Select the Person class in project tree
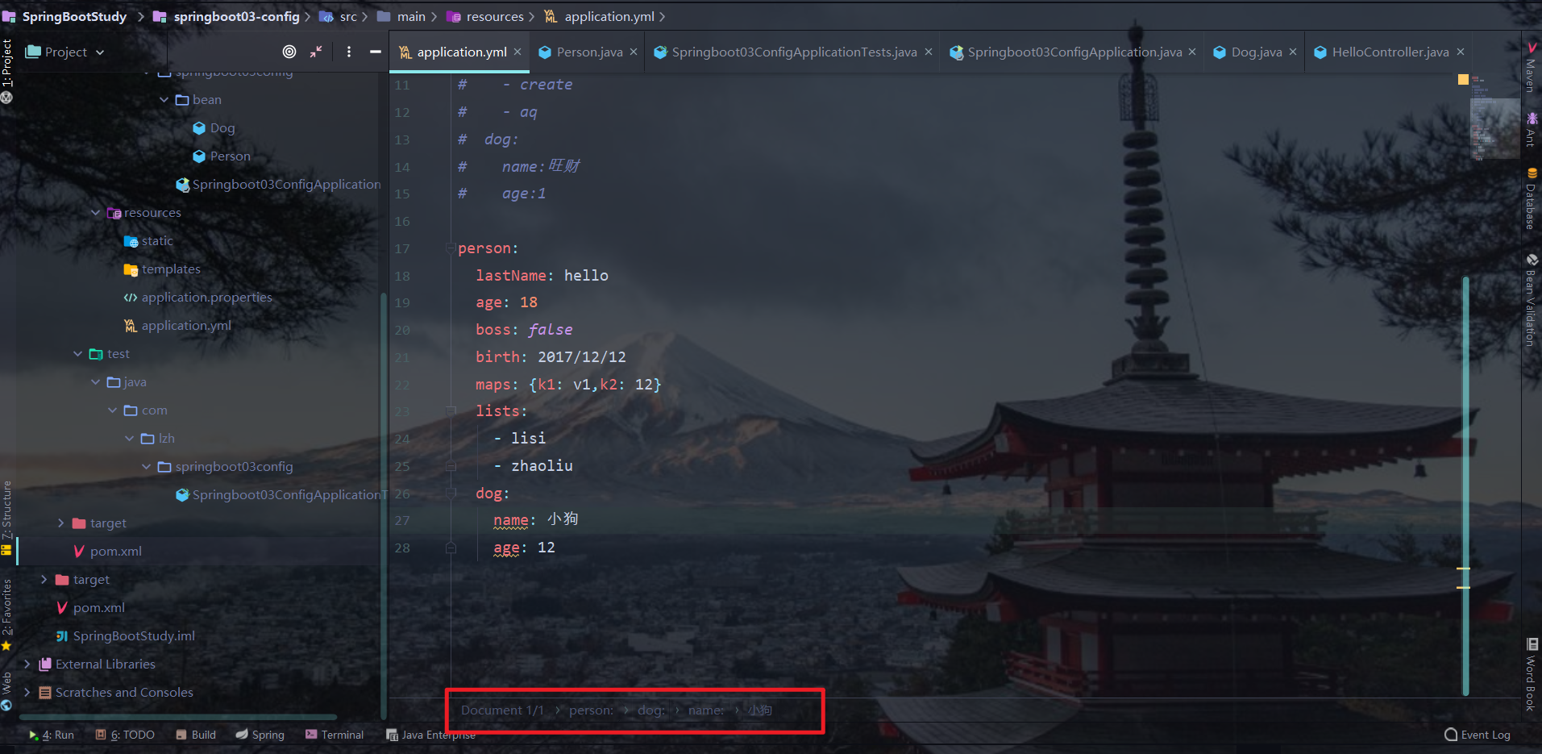Image resolution: width=1542 pixels, height=754 pixels. (222, 156)
